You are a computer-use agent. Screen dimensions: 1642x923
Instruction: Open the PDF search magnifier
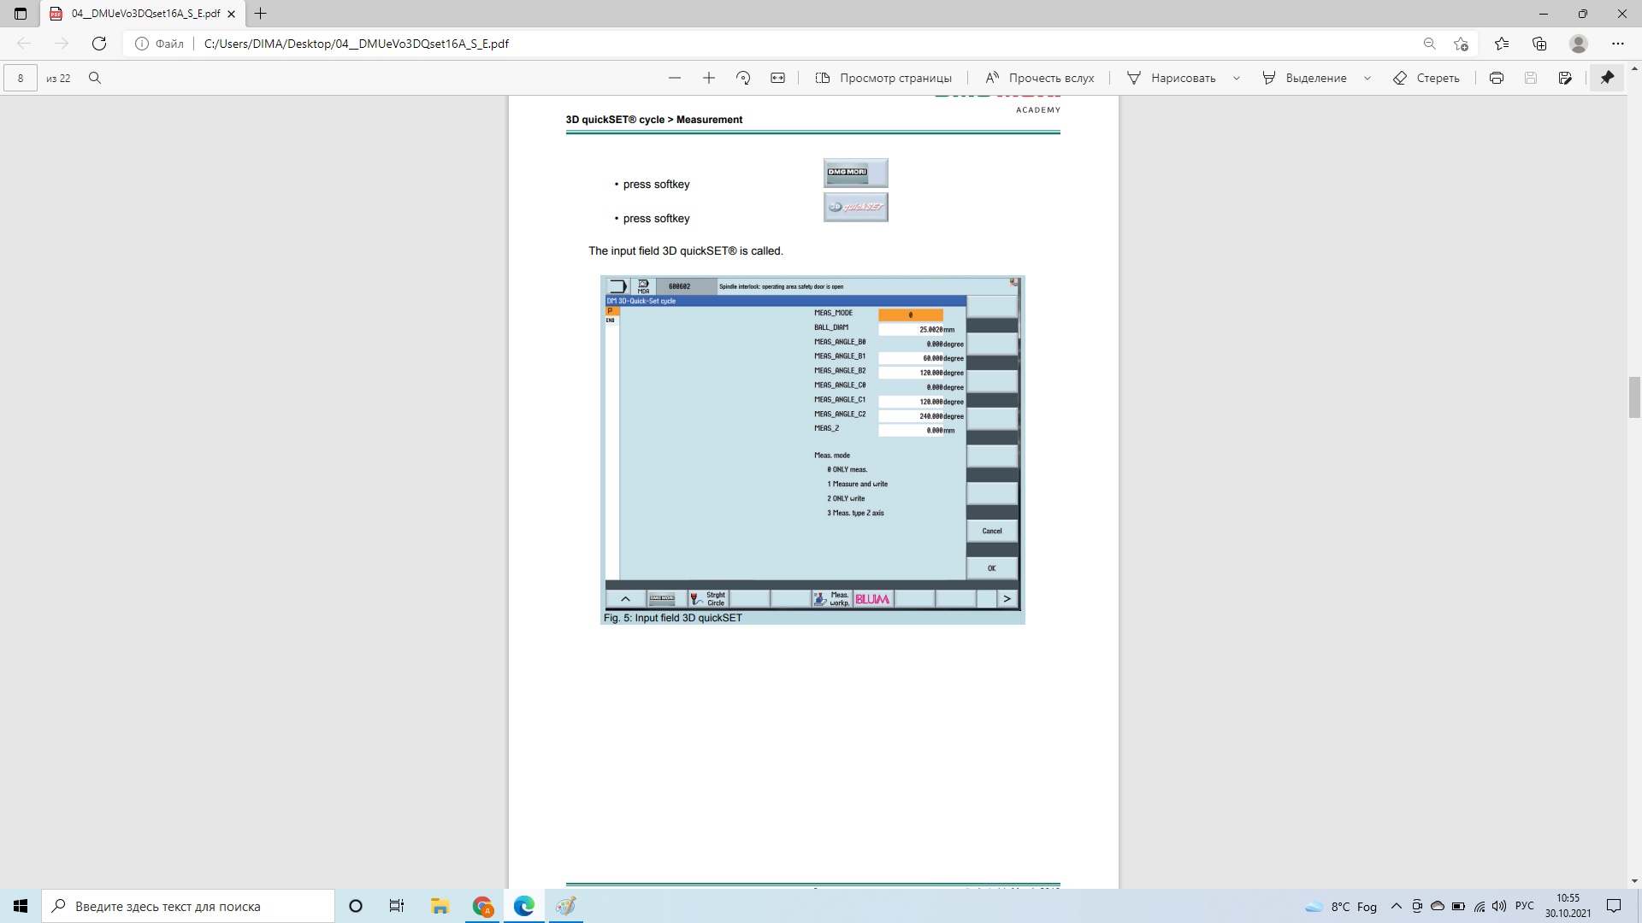click(95, 78)
